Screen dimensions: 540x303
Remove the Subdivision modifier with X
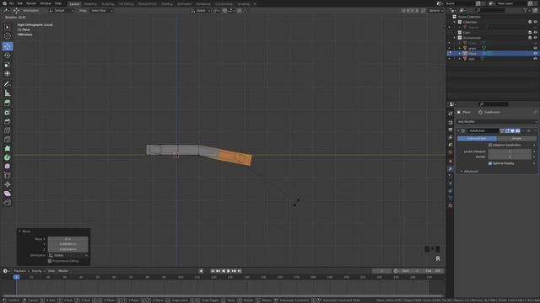click(529, 131)
